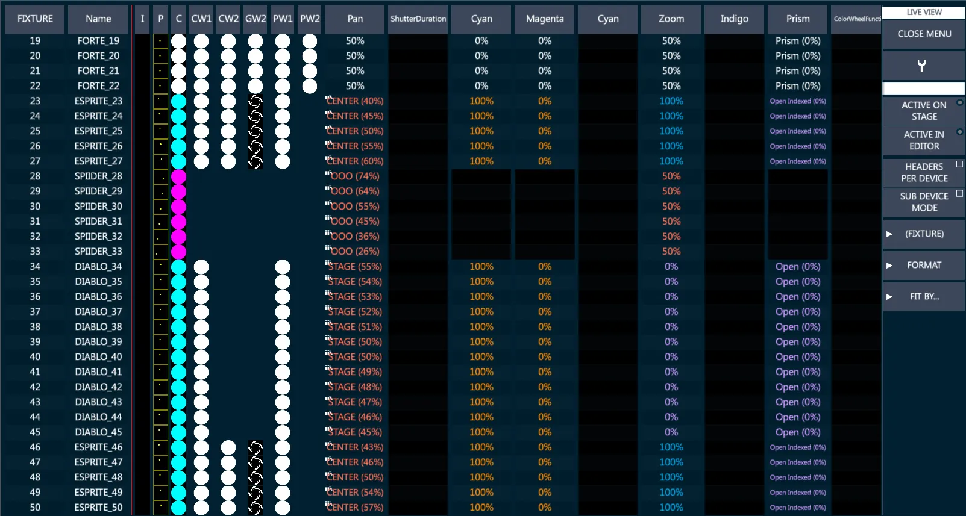Click the ColorWheelFunct column header
966x516 pixels.
click(856, 19)
